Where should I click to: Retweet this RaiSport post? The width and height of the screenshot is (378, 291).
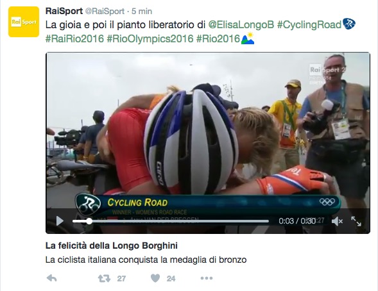click(x=104, y=278)
